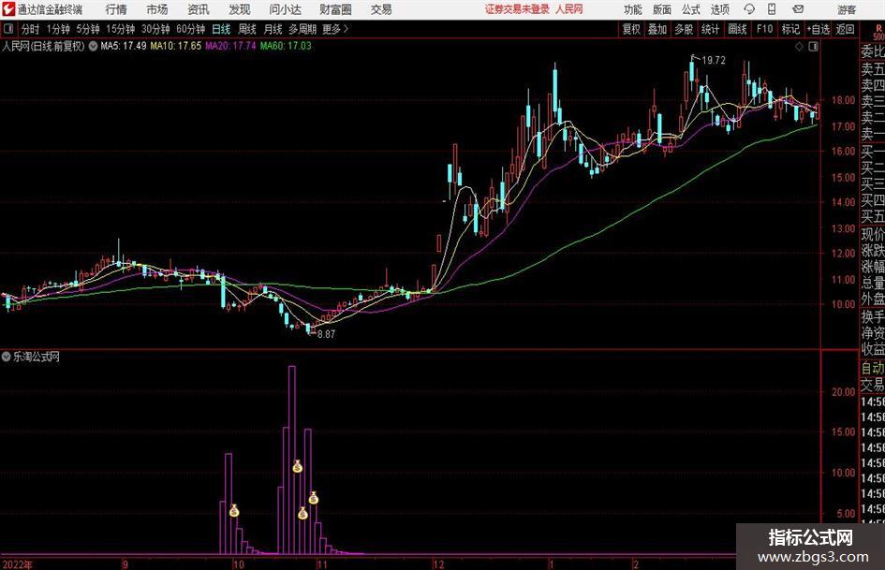Click the 19.72 high price label

click(x=714, y=60)
